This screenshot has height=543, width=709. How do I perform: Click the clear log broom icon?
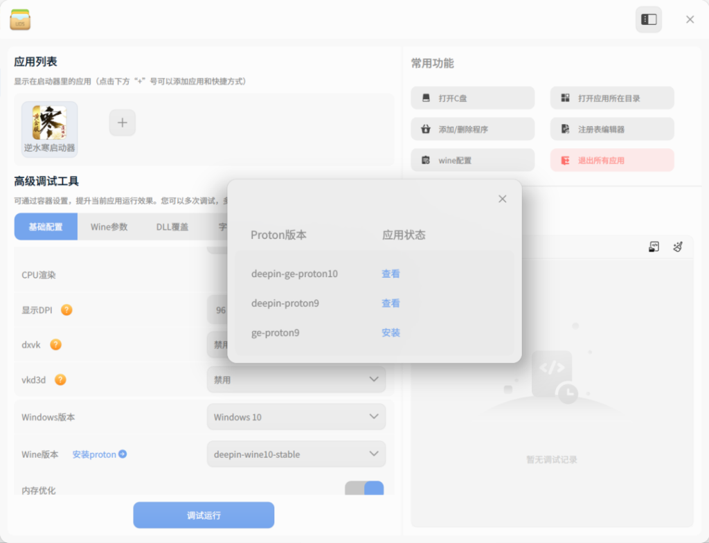tap(678, 247)
